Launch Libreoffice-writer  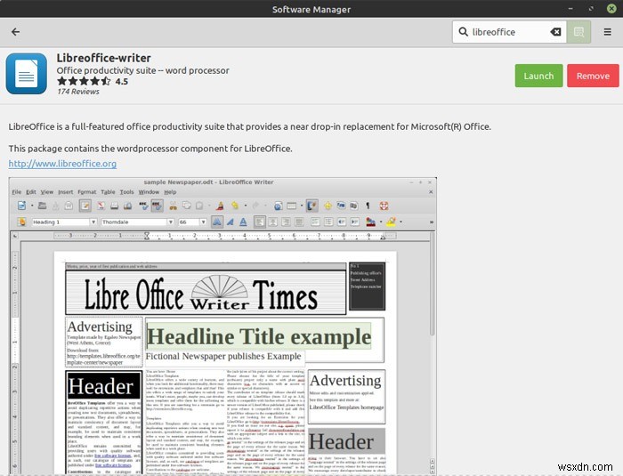coord(538,76)
